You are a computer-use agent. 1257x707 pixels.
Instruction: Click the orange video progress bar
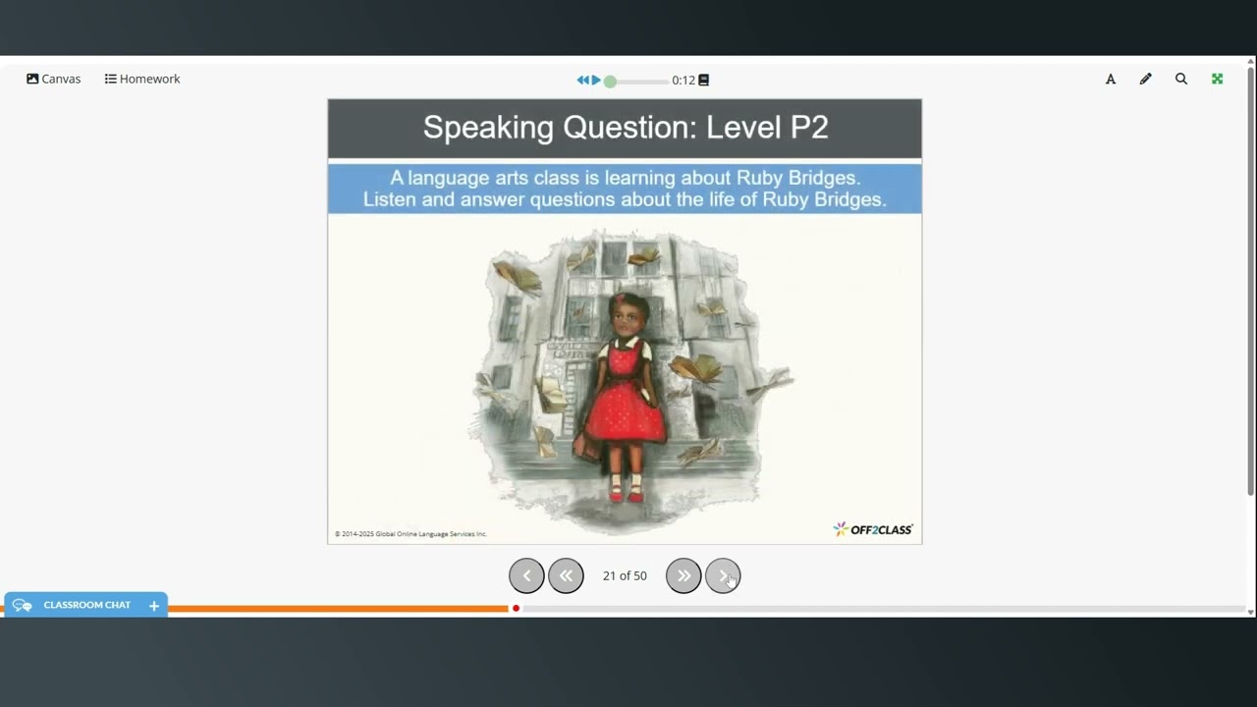click(339, 609)
